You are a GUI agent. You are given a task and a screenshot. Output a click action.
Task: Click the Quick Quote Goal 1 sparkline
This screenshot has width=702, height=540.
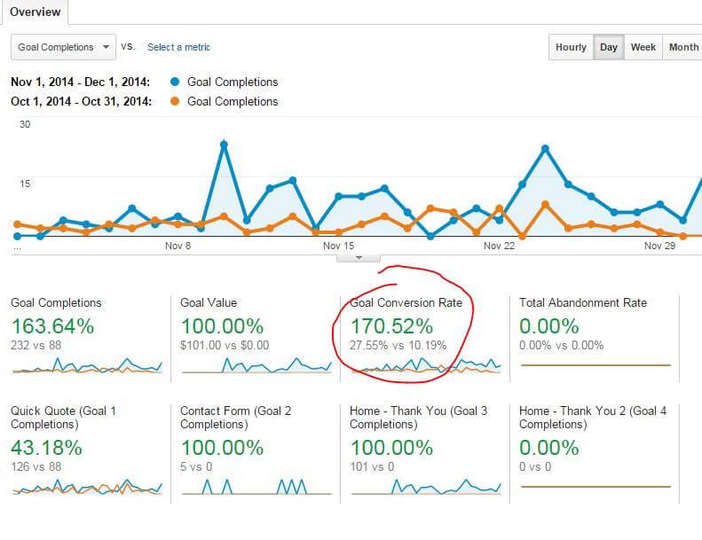coord(87,486)
